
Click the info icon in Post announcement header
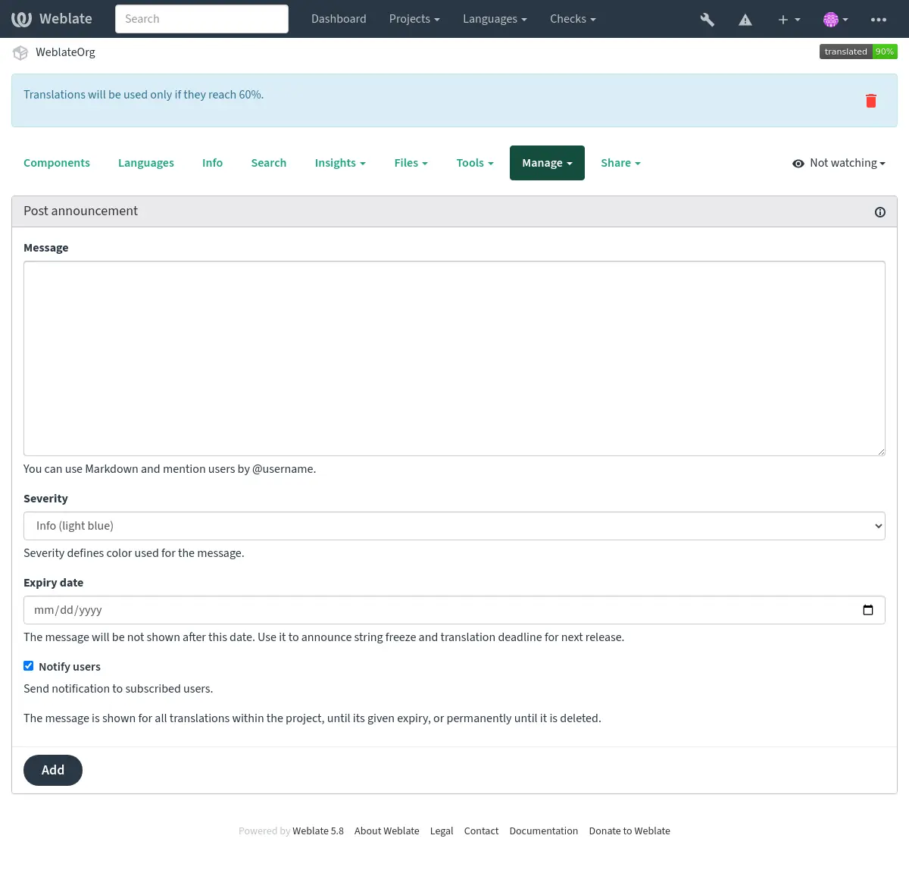pyautogui.click(x=880, y=212)
